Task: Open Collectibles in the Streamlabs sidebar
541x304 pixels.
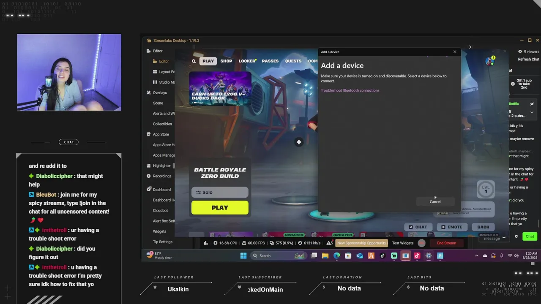Action: pyautogui.click(x=162, y=124)
